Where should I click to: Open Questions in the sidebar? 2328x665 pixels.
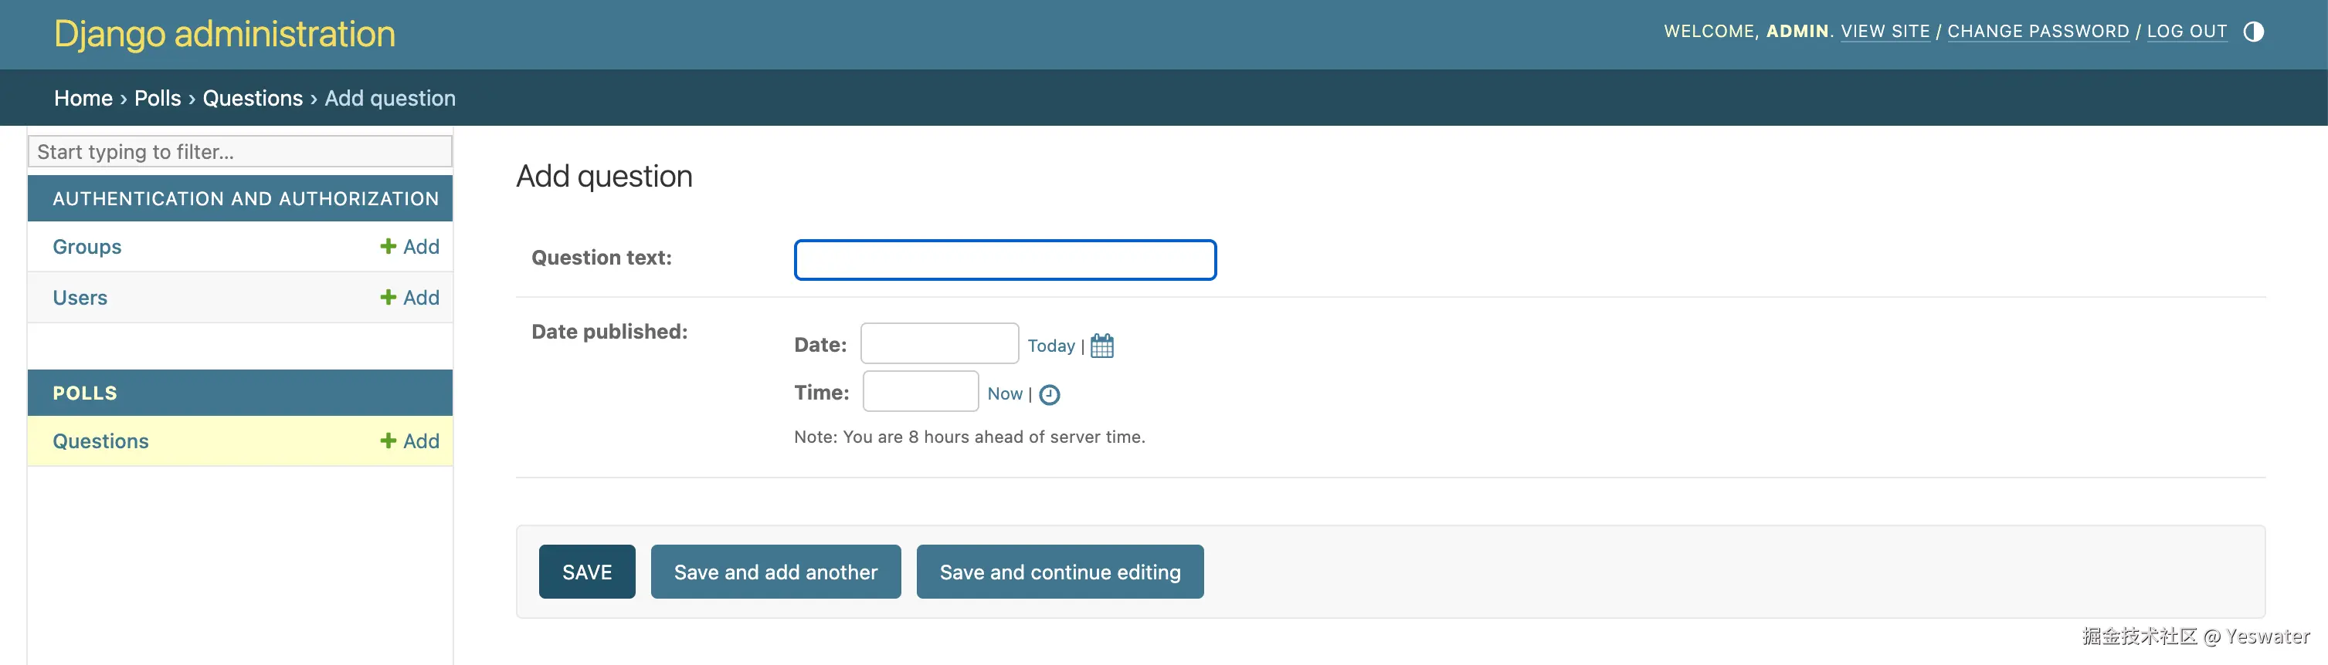(x=100, y=441)
